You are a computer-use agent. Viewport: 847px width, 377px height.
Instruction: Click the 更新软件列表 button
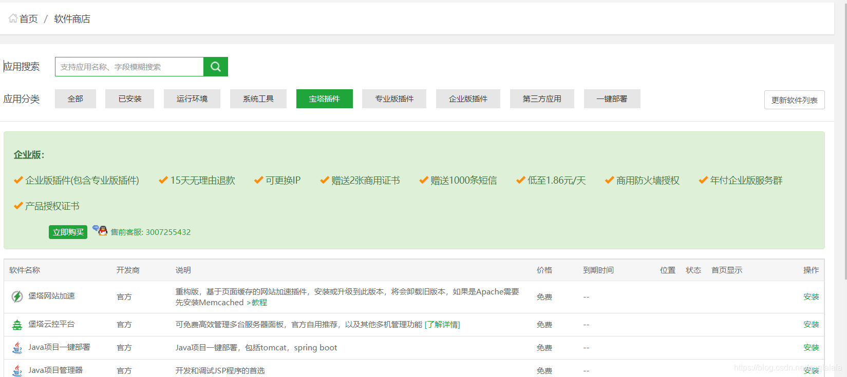(x=795, y=100)
